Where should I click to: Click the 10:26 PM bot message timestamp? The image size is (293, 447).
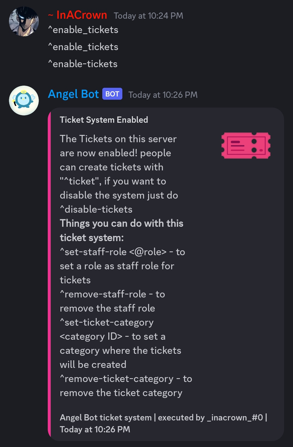click(163, 95)
